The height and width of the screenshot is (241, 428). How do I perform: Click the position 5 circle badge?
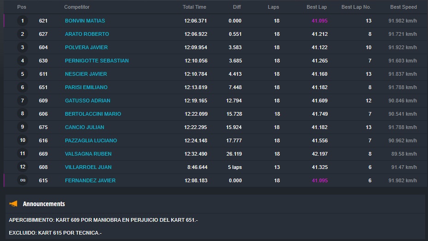pos(23,74)
